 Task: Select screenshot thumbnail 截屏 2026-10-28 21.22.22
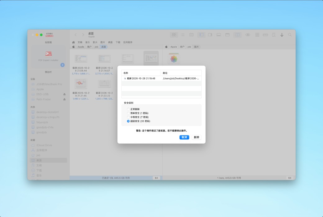pos(104,83)
